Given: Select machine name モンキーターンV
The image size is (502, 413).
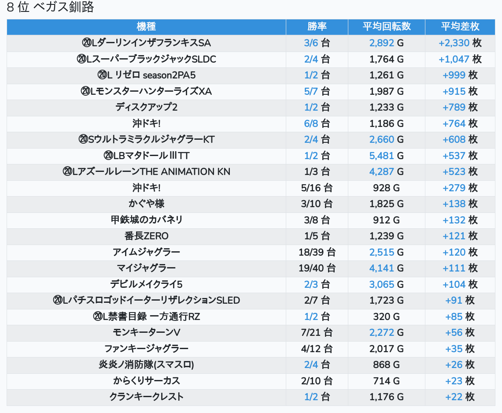Looking at the screenshot, I should [146, 333].
